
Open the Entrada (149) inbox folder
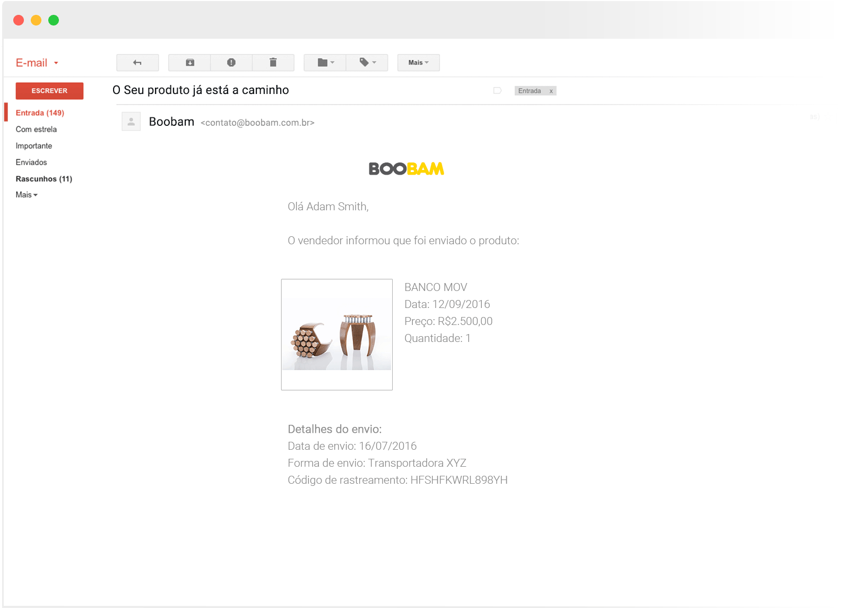coord(40,113)
